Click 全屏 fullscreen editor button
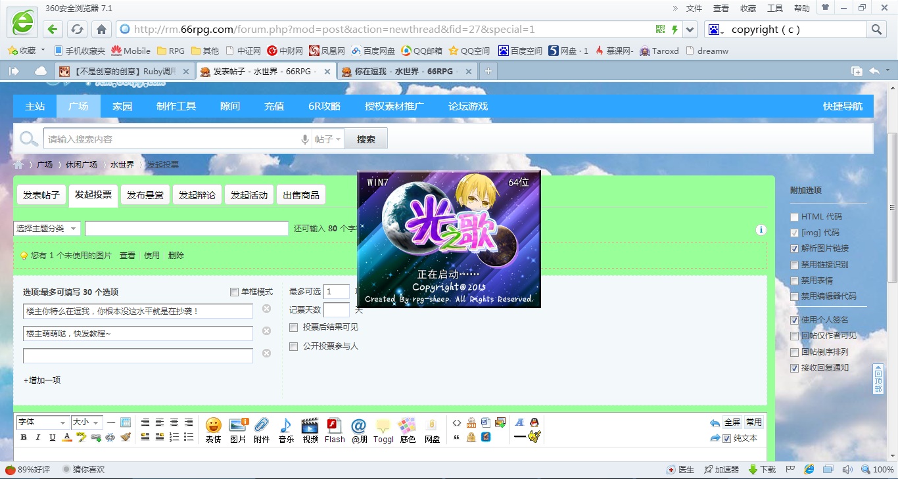The height and width of the screenshot is (479, 898). (x=732, y=422)
